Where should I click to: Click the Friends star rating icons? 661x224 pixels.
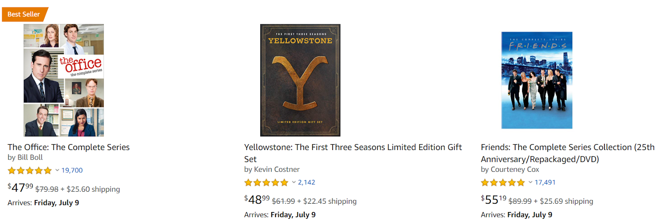[x=503, y=183]
